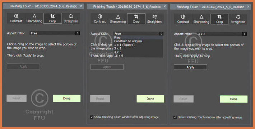Choose 3 x 2 in the open list

tap(138, 48)
